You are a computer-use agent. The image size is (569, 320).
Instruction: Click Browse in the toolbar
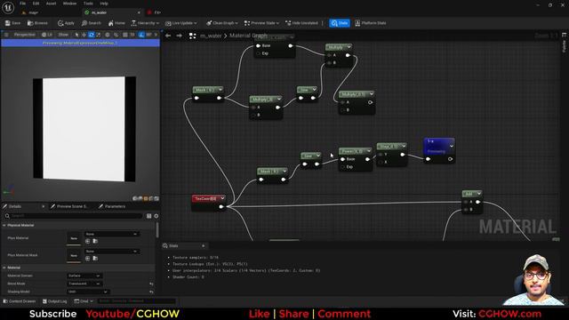tap(37, 23)
